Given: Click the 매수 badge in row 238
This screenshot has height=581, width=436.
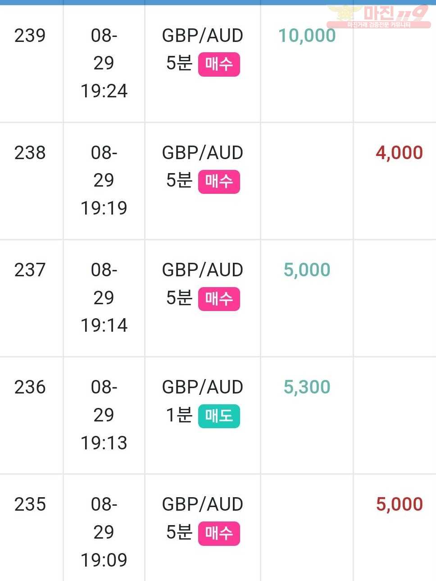Looking at the screenshot, I should pos(219,182).
